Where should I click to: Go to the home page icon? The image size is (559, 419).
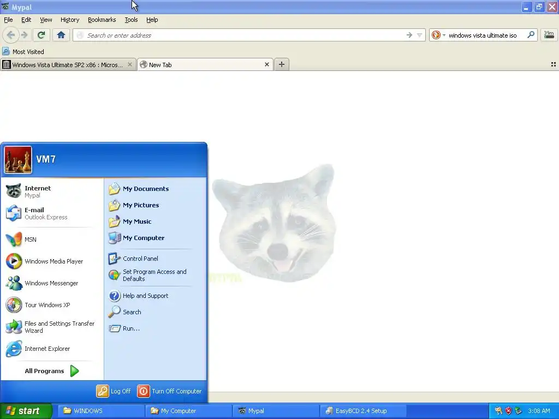[61, 35]
